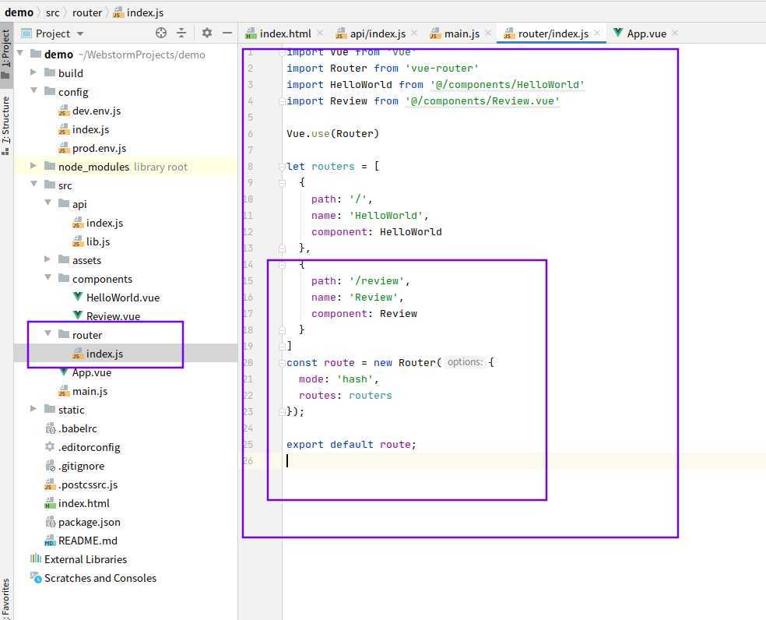Viewport: 766px width, 620px height.
Task: Click demo in the breadcrumb bar
Action: click(19, 12)
